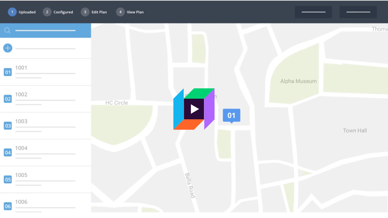388x218 pixels.
Task: Click the blue plus add icon
Action: click(8, 48)
